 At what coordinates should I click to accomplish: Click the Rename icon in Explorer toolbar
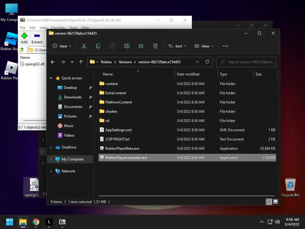[127, 46]
